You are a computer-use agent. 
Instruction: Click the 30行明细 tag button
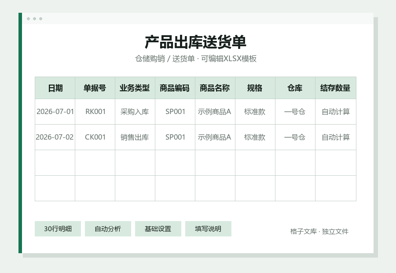[58, 229]
